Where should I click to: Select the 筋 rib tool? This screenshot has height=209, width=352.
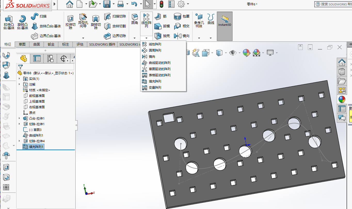(x=161, y=16)
